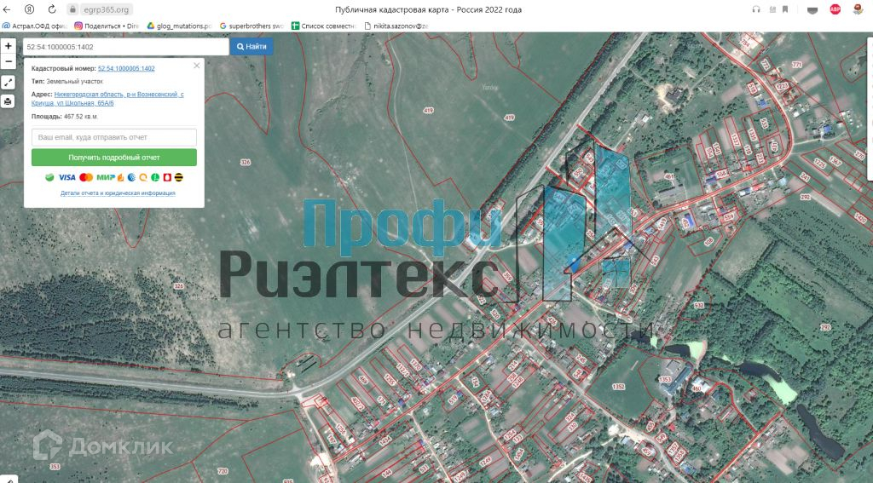Open superbrothers Google bookmark

tap(251, 26)
